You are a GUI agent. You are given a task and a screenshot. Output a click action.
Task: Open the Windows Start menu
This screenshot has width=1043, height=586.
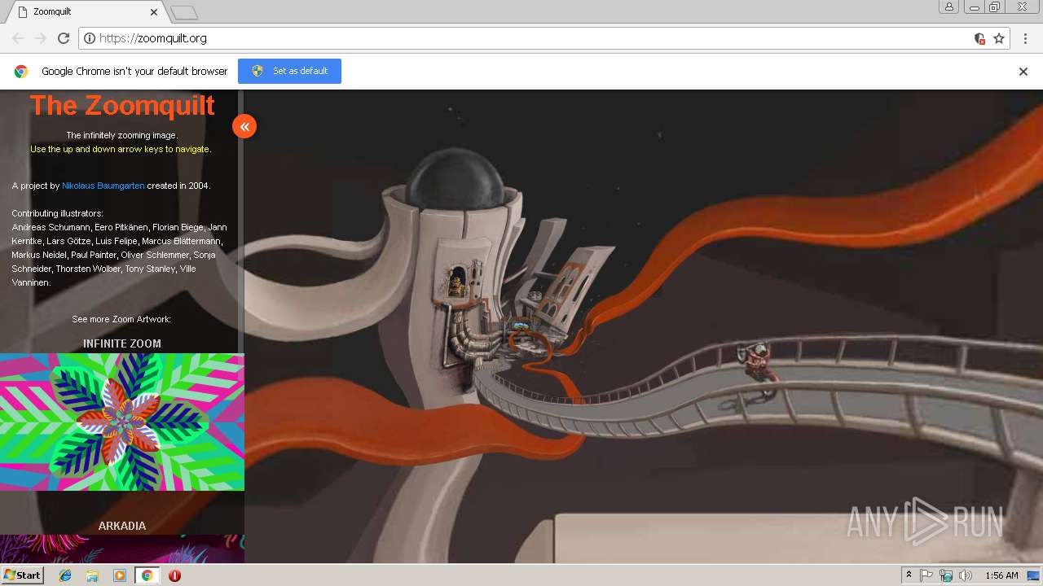point(22,575)
